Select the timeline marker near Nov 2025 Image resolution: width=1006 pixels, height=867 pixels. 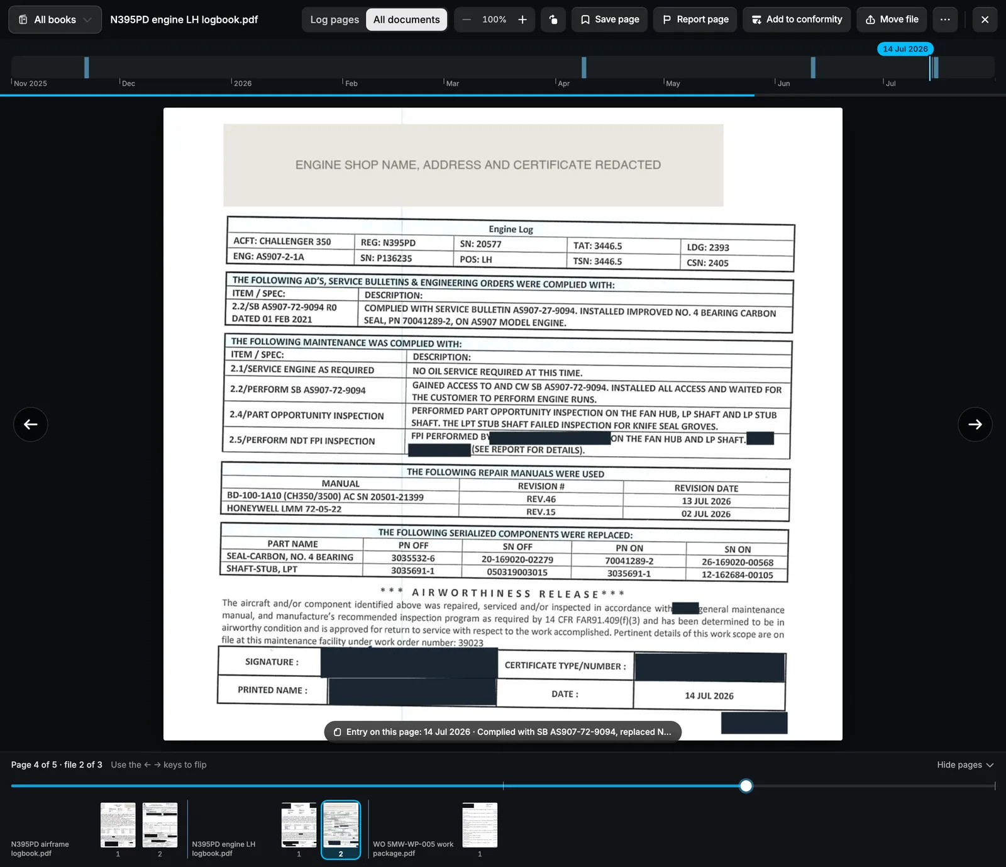[87, 67]
